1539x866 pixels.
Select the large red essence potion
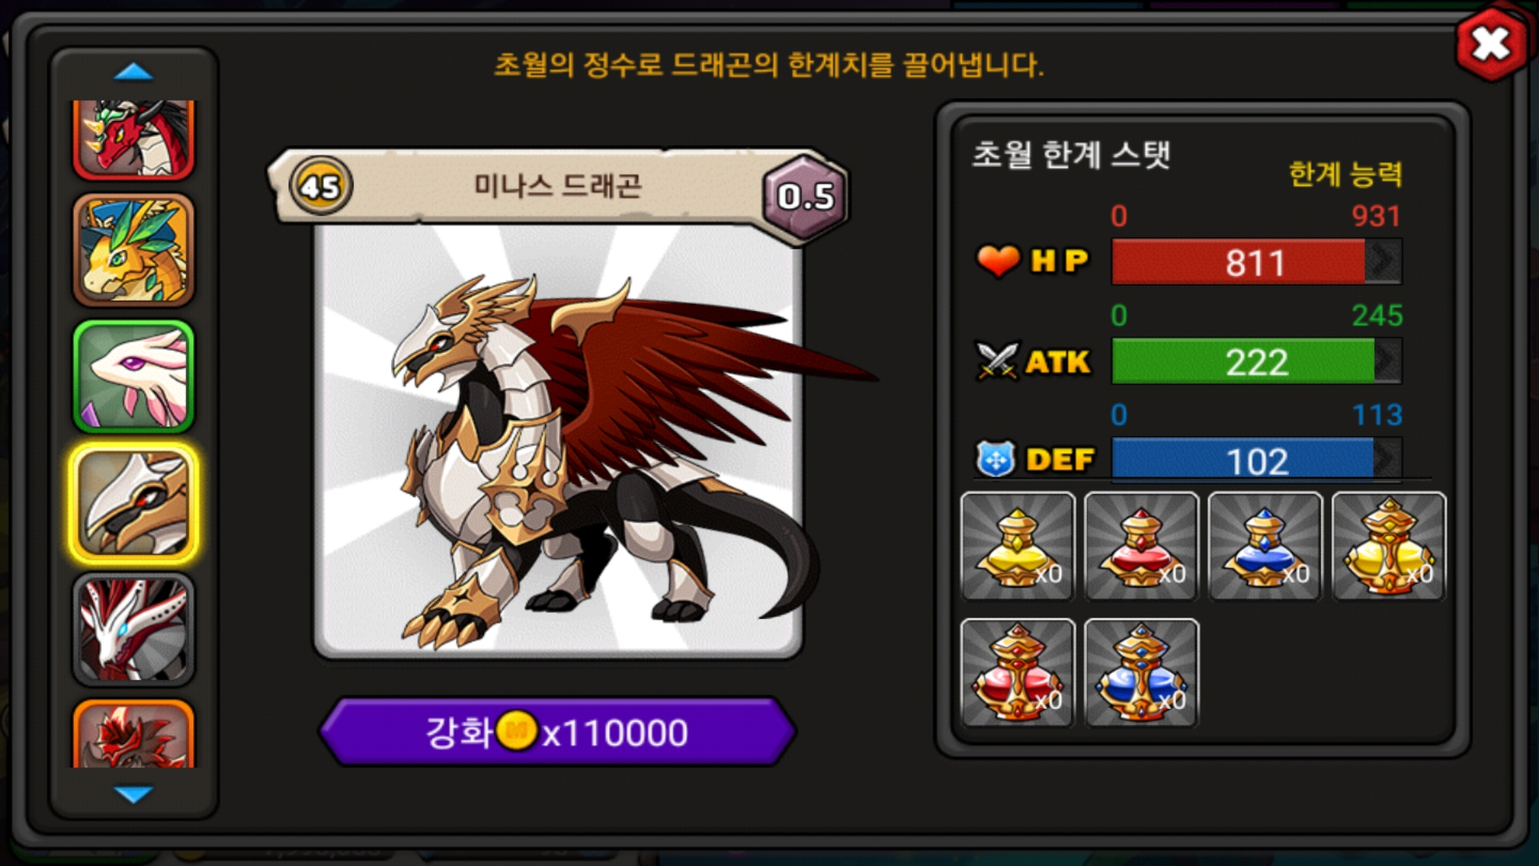coord(1017,672)
